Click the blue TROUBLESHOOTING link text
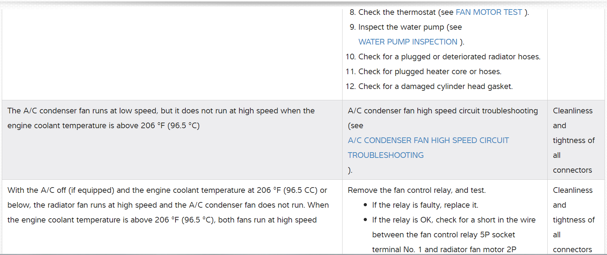607x255 pixels. pyautogui.click(x=386, y=155)
